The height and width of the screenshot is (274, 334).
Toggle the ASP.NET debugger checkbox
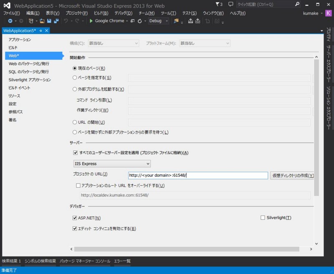(x=75, y=218)
